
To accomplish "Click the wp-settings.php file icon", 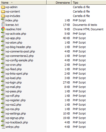I will (3, 113).
